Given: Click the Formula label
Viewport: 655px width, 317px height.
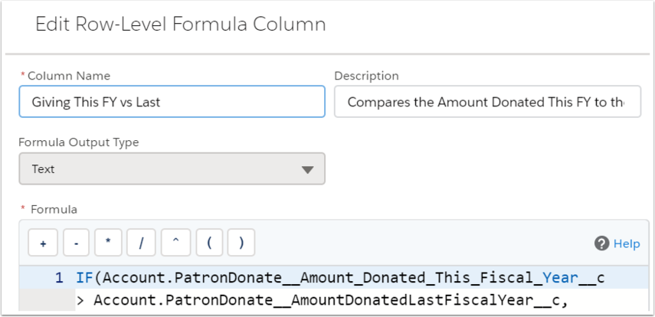Looking at the screenshot, I should [54, 209].
